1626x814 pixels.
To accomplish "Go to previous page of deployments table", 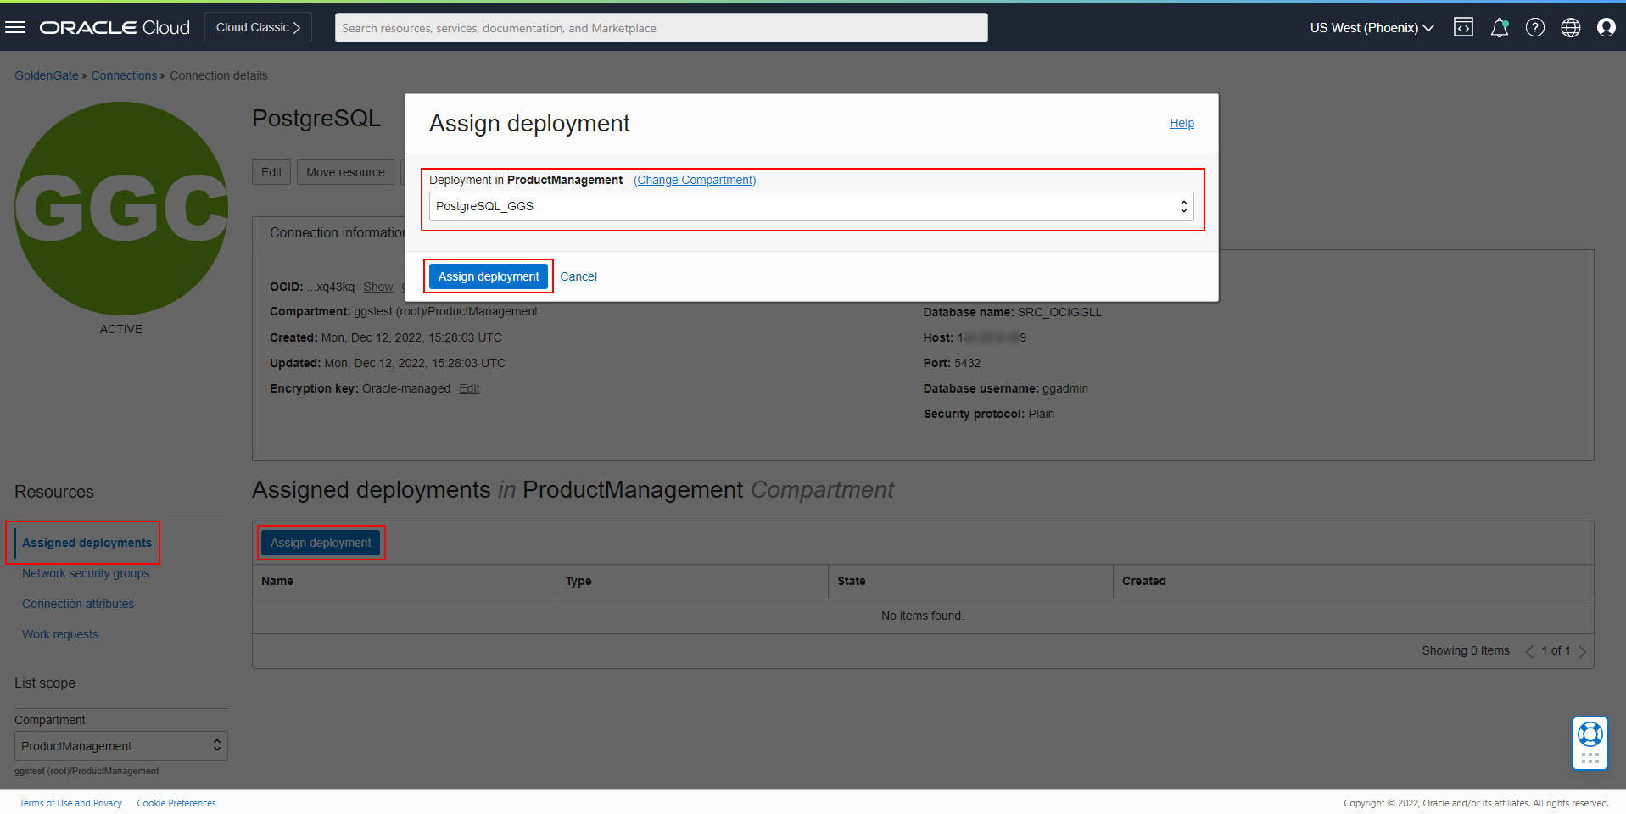I will click(x=1529, y=651).
